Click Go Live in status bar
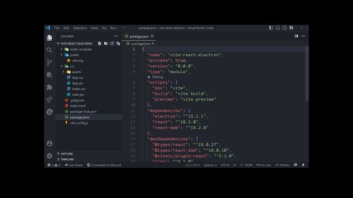Image resolution: width=353 pixels, height=198 pixels. tap(264, 165)
